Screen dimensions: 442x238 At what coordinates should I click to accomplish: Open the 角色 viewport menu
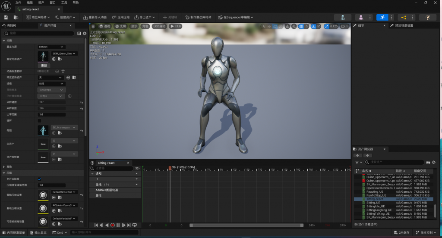[x=145, y=26]
